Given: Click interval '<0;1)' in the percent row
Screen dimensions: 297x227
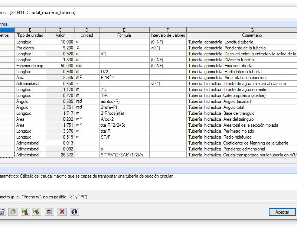Looking at the screenshot, I should (x=168, y=48).
